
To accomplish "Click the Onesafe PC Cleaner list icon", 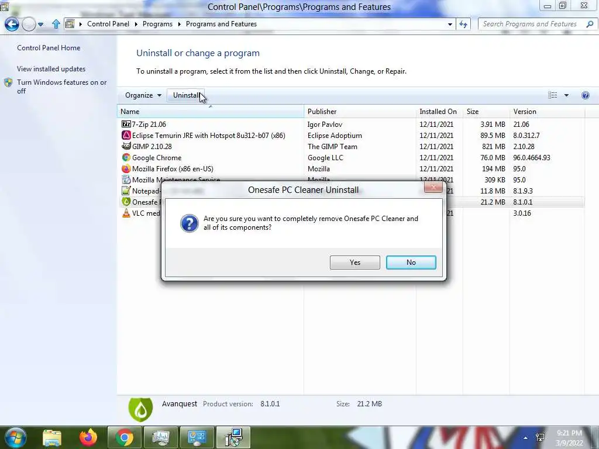I will [x=126, y=202].
